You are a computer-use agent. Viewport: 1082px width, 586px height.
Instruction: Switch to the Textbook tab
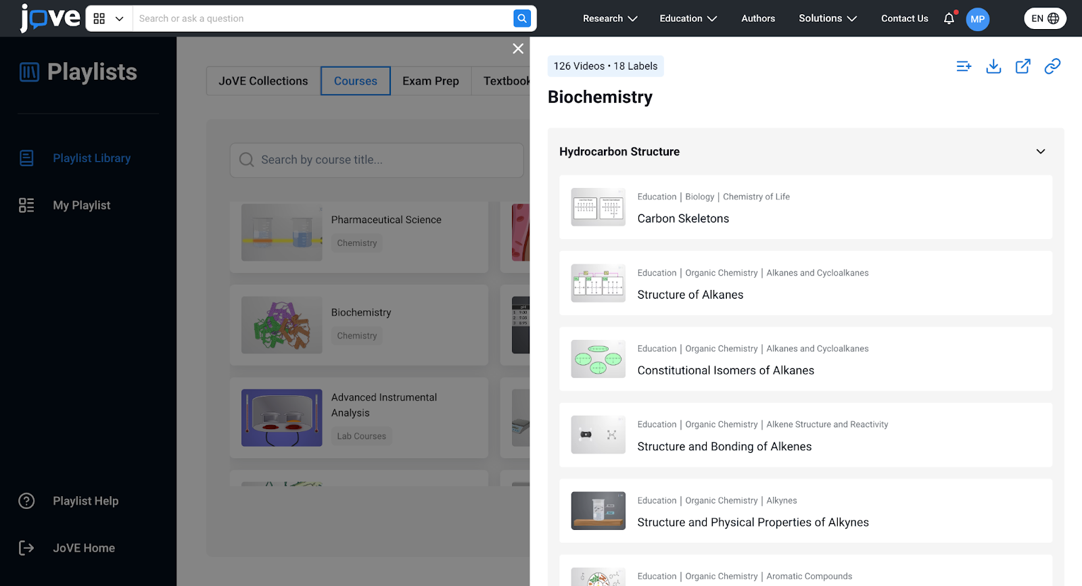point(501,81)
